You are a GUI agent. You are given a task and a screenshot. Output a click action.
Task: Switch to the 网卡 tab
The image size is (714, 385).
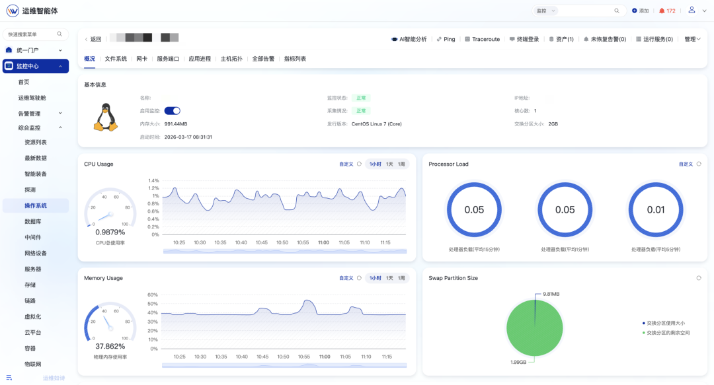click(x=141, y=59)
